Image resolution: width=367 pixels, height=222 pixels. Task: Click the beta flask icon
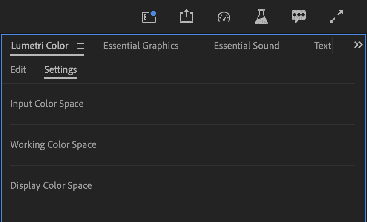pyautogui.click(x=261, y=17)
